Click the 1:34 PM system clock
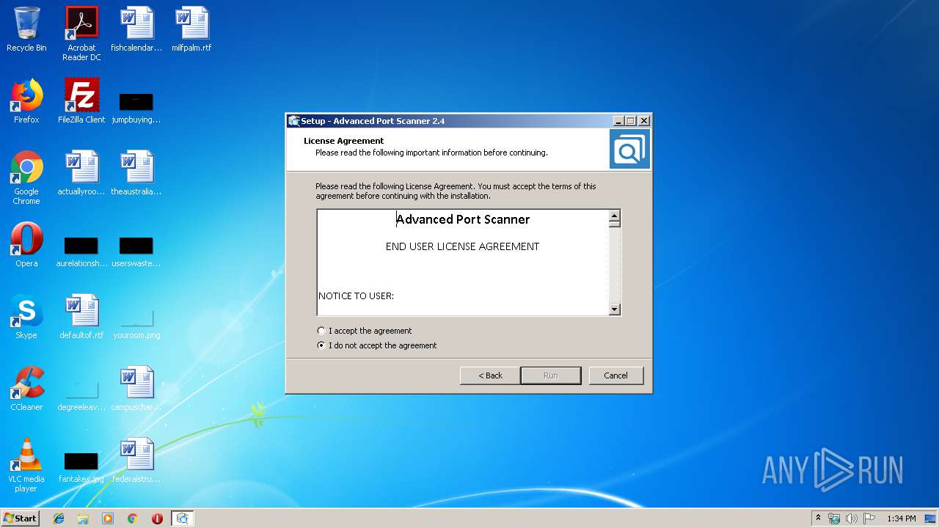The width and height of the screenshot is (939, 528). coord(901,518)
